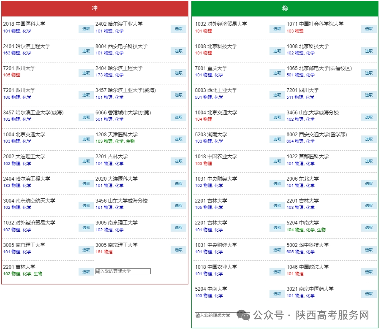Screen dimensions: 381x330
Task: Click the name 2018 中国医科大学
Action: coord(24,24)
